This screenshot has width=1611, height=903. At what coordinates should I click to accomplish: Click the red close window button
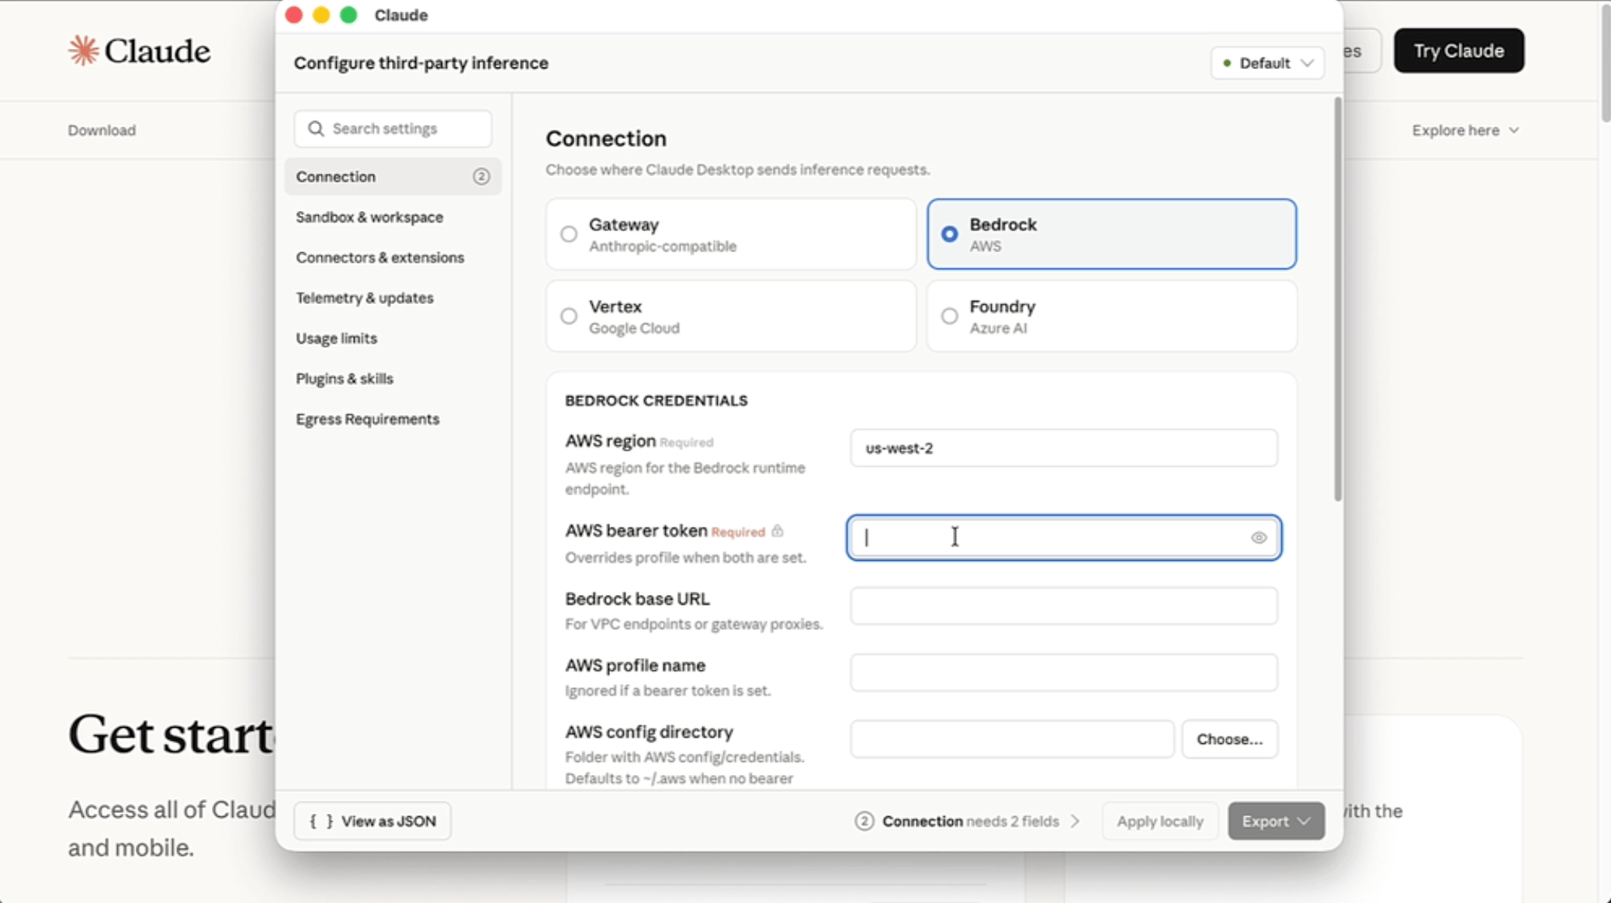[294, 15]
